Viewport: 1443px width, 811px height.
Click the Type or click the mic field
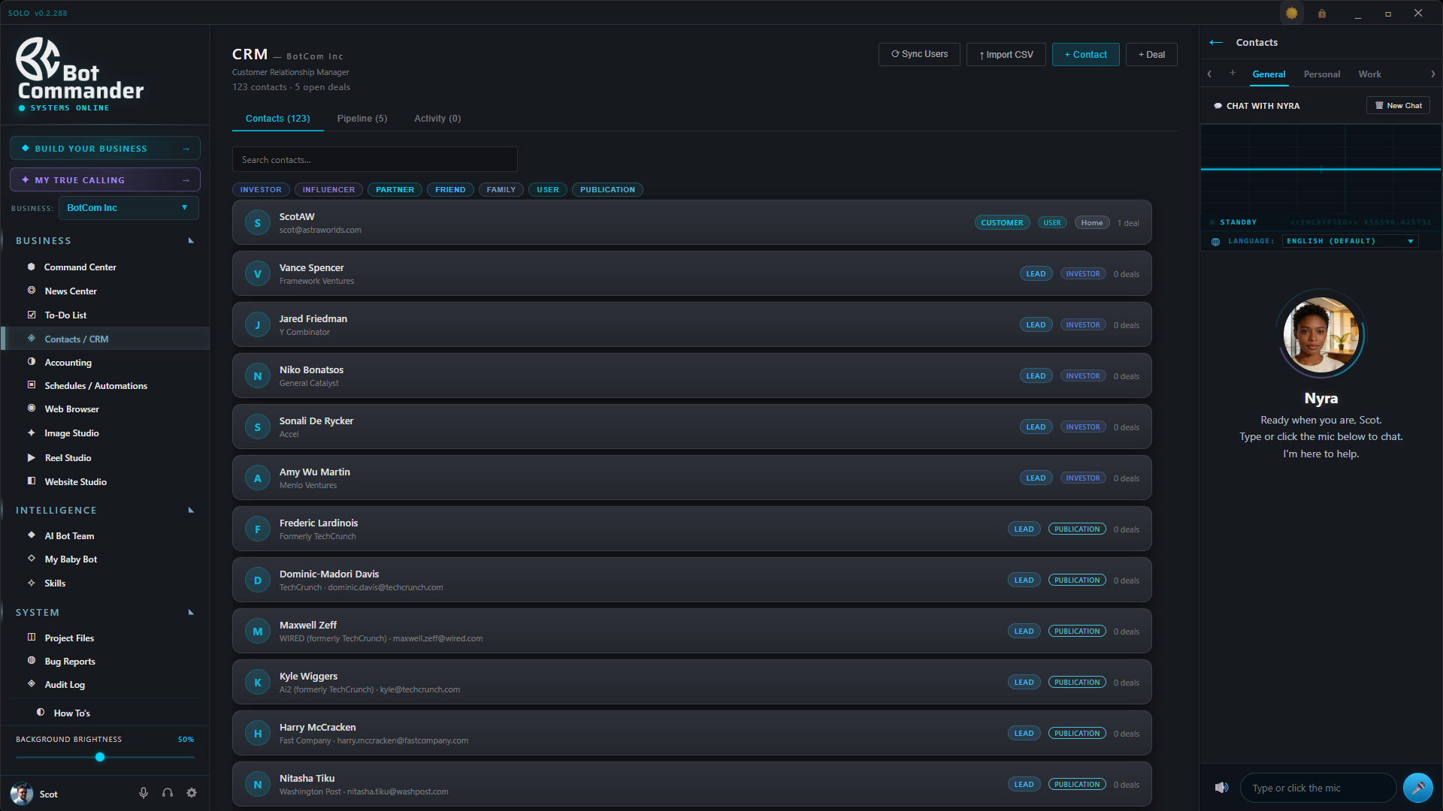click(x=1317, y=788)
